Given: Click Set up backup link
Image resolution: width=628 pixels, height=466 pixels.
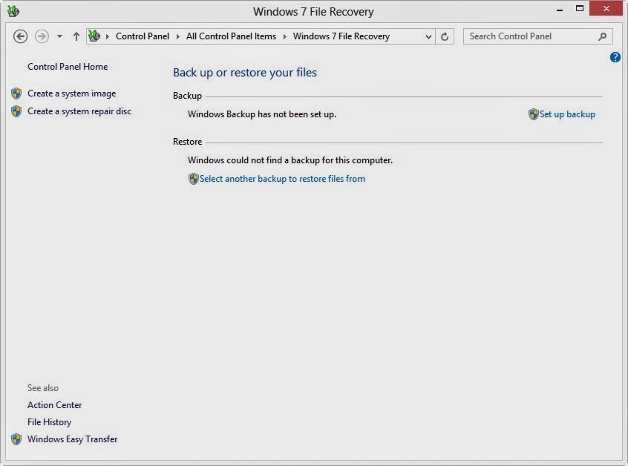Looking at the screenshot, I should coord(567,114).
